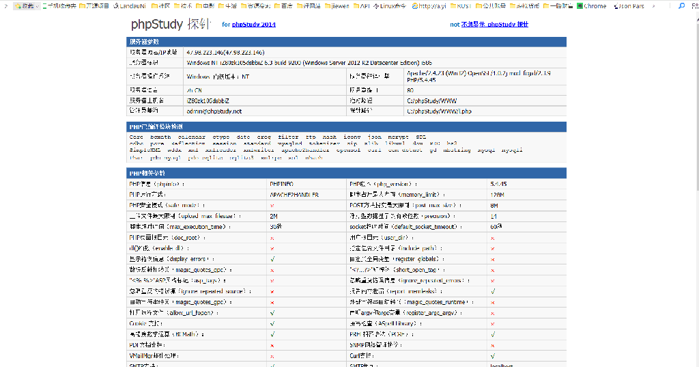Expand the dropdown arrow beside 收藏
This screenshot has width=699, height=367.
tap(38, 6)
